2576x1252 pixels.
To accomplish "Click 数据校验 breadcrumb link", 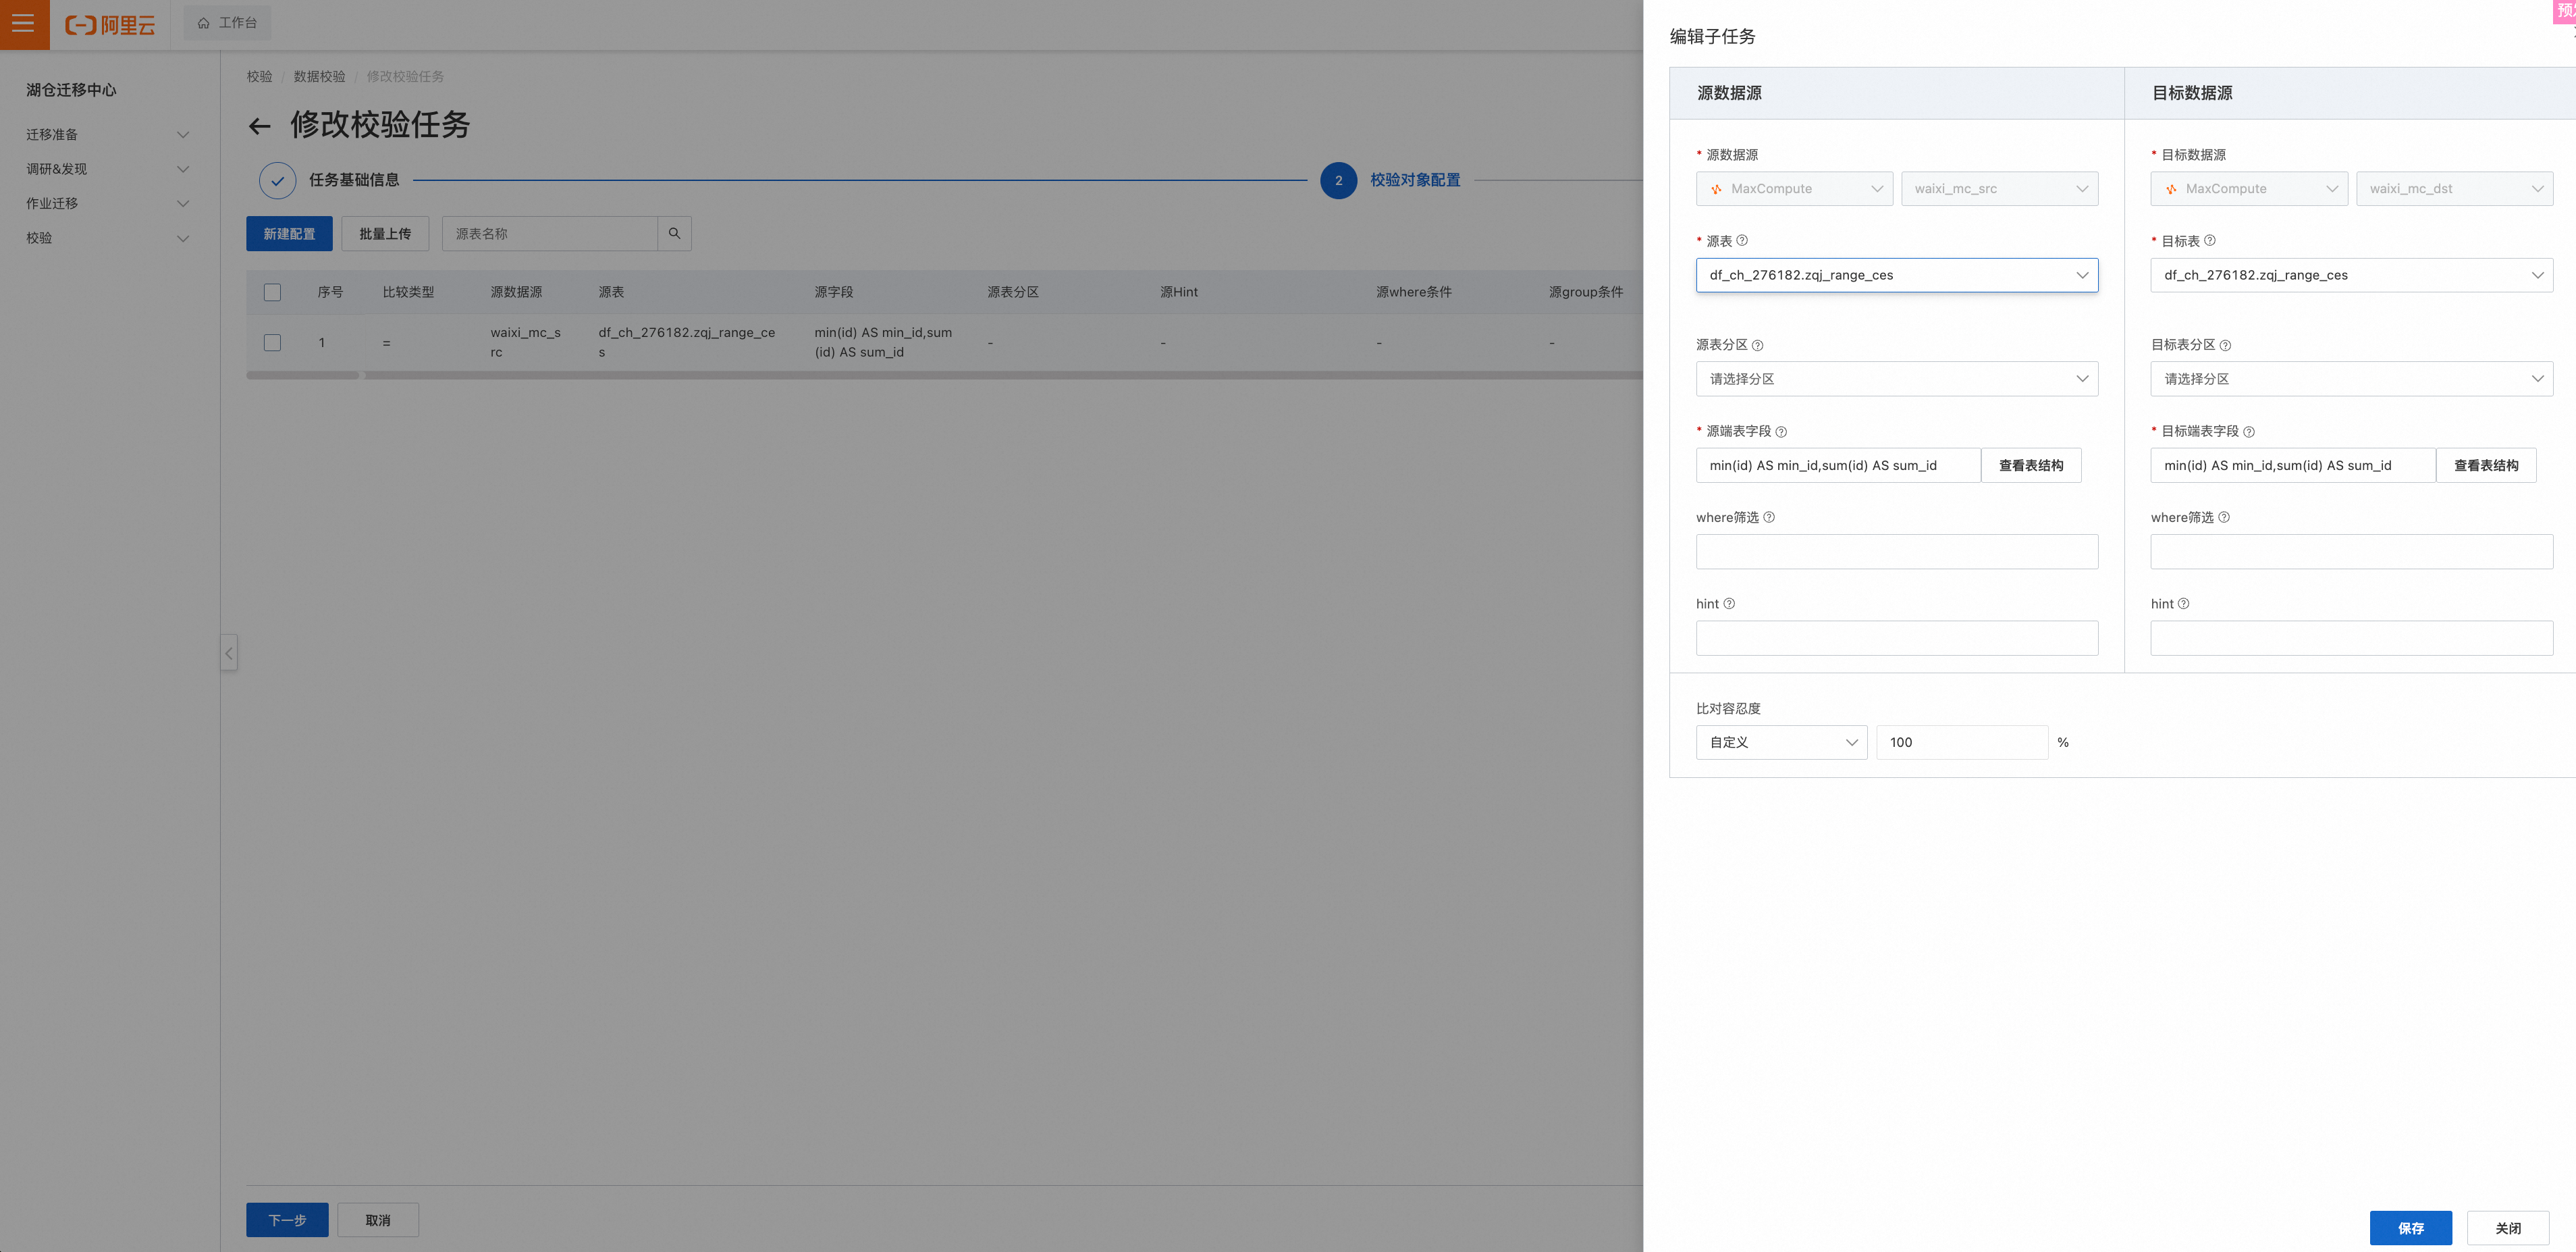I will coord(319,77).
